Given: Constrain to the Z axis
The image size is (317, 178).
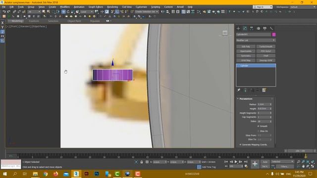Looking at the screenshot, I should (2, 32).
